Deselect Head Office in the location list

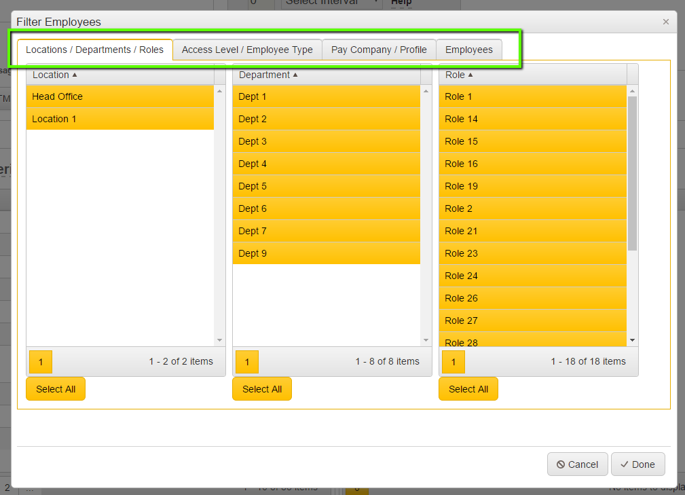click(119, 96)
